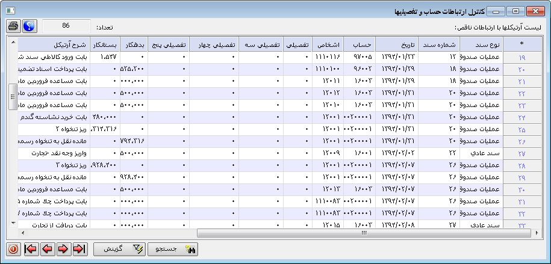
Task: Select row number ۲۴ in the grid
Action: click(x=521, y=117)
